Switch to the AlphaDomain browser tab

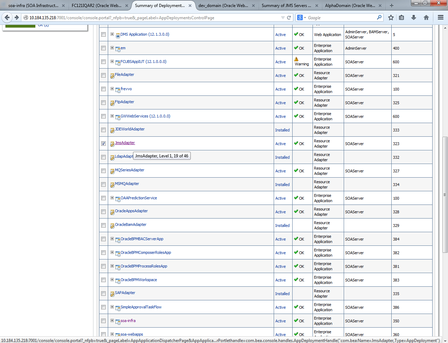(x=350, y=5)
